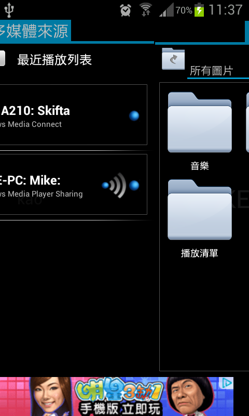Tap the battery charging icon
Image resolution: width=249 pixels, height=416 pixels.
click(199, 10)
